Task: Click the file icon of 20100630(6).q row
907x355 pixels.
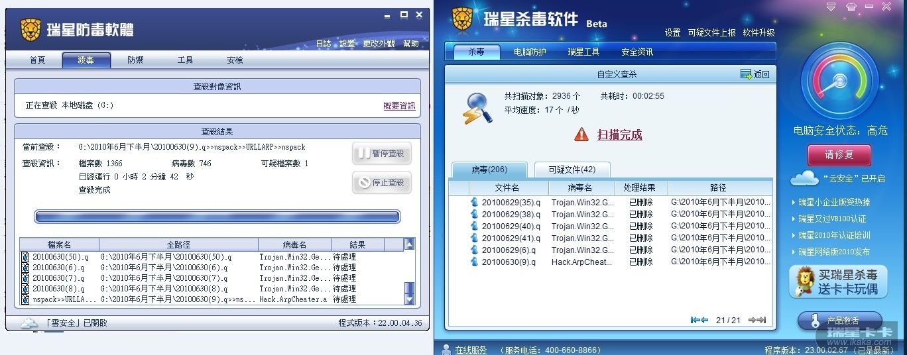Action: point(25,268)
